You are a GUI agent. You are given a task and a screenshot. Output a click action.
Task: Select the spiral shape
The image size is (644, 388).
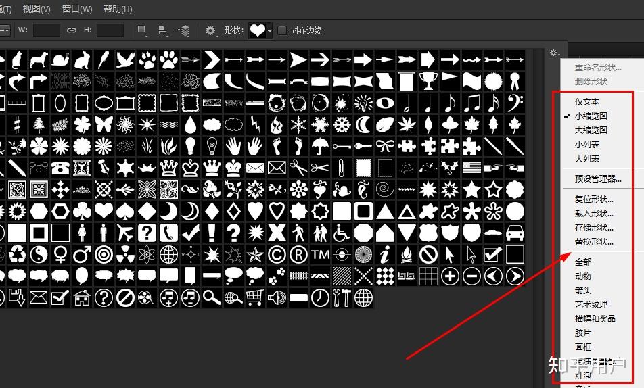tap(385, 189)
